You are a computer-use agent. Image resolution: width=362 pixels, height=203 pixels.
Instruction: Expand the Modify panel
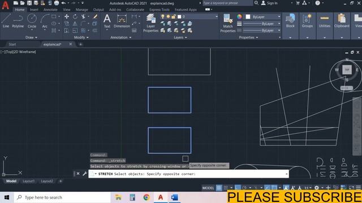click(81, 37)
